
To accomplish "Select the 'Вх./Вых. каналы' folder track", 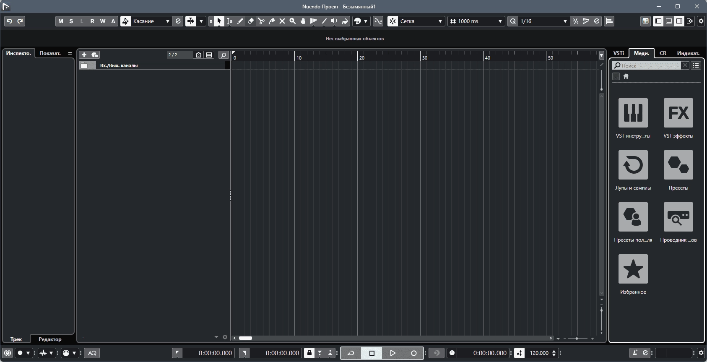I will click(154, 65).
